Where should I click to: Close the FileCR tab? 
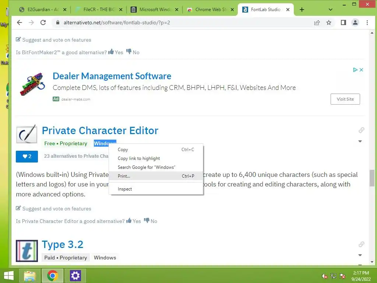(121, 10)
